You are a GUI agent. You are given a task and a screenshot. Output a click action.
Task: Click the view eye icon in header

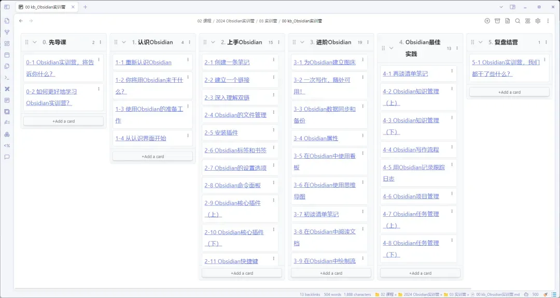[x=527, y=21]
